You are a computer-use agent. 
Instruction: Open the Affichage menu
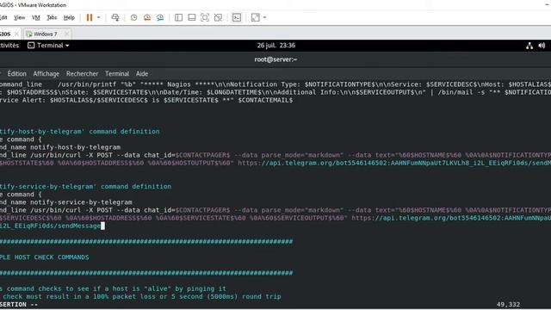[x=46, y=74]
